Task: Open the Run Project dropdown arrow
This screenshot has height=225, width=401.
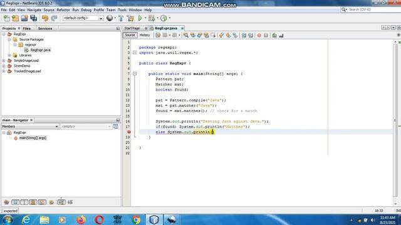Action: pos(145,18)
